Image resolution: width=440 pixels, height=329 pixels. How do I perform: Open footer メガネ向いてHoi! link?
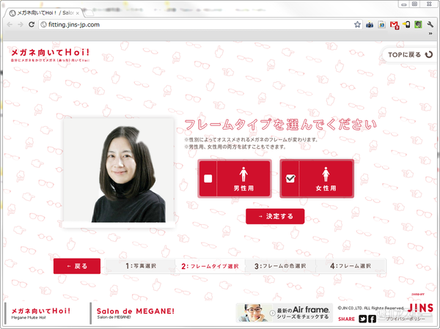[x=41, y=314]
